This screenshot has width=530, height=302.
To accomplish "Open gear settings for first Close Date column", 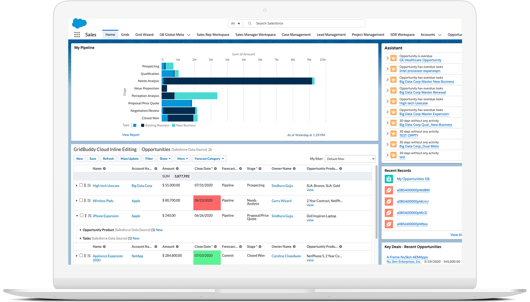I will [x=215, y=169].
